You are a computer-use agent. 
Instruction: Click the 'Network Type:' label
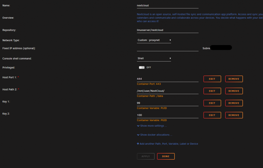11,40
